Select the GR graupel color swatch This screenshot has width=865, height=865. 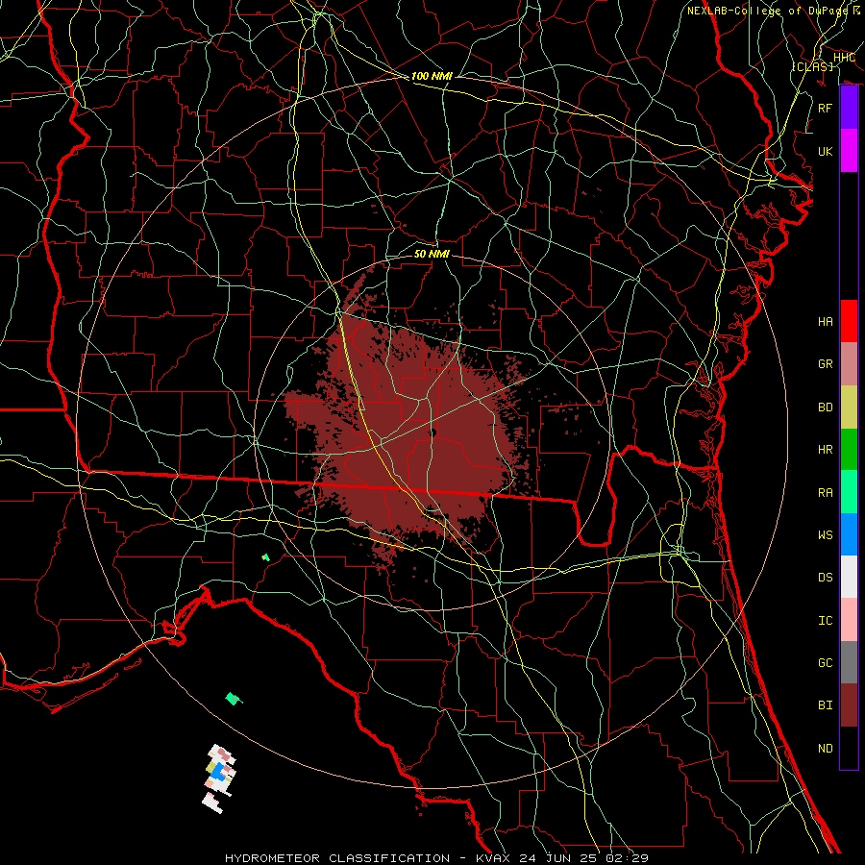849,363
